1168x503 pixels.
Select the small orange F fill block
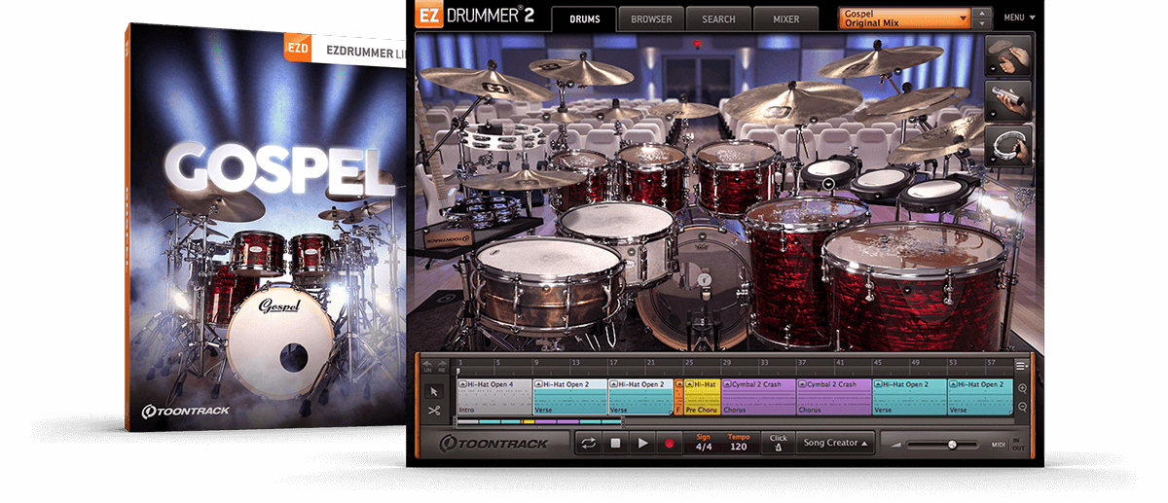(x=678, y=397)
